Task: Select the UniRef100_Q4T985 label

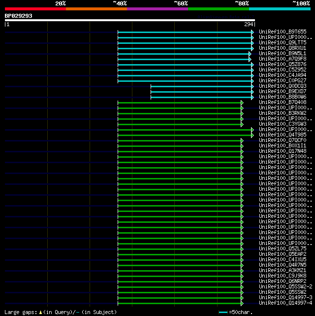Action: point(283,135)
